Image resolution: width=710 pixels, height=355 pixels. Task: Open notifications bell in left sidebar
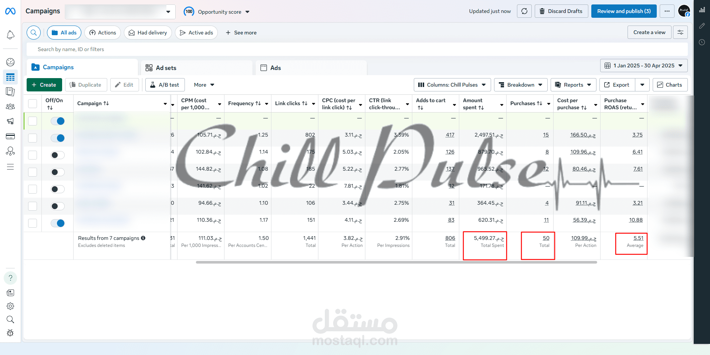pos(10,35)
